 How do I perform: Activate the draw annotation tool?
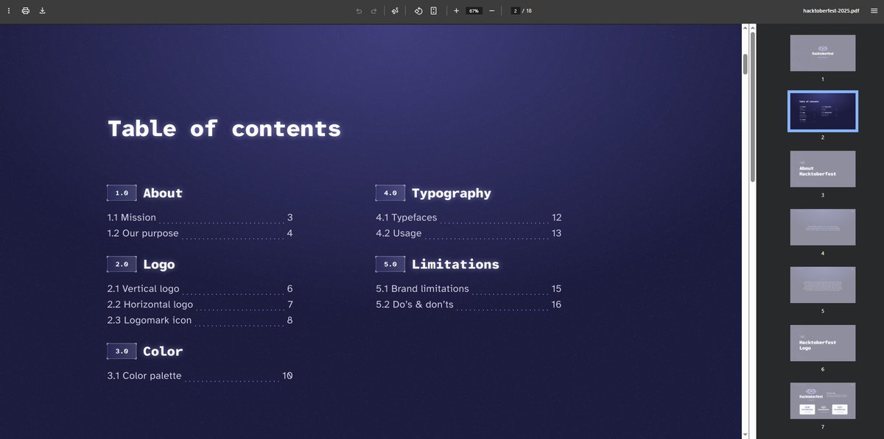[395, 11]
